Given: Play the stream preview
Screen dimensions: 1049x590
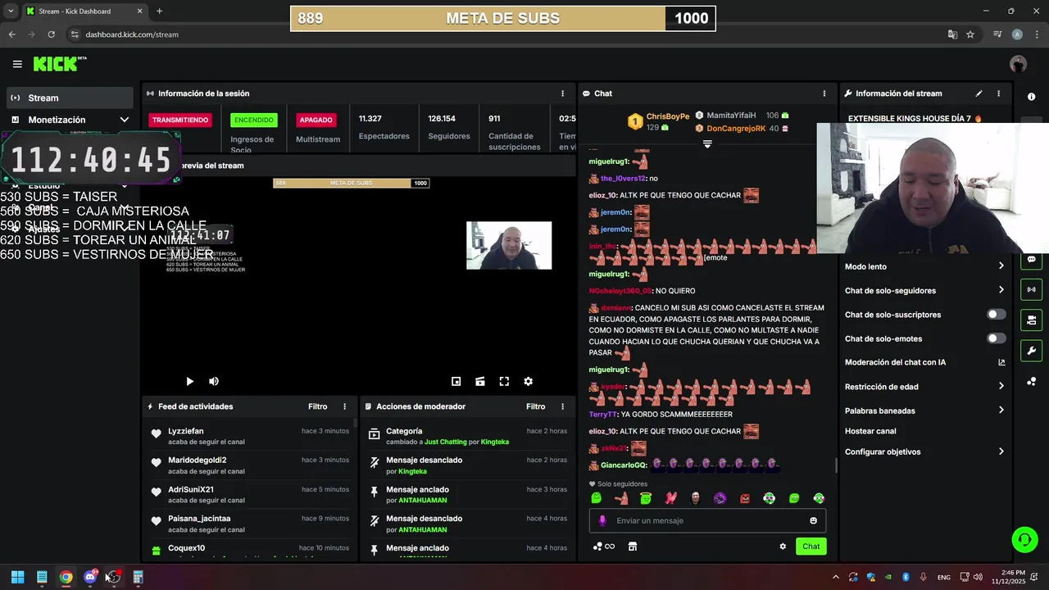Looking at the screenshot, I should tap(189, 381).
